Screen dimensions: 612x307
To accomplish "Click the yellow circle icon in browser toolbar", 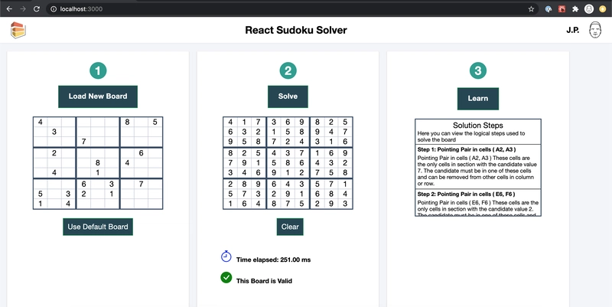I will point(602,9).
